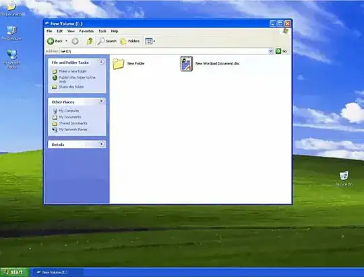Open My Documents link in Other Places

pos(70,117)
